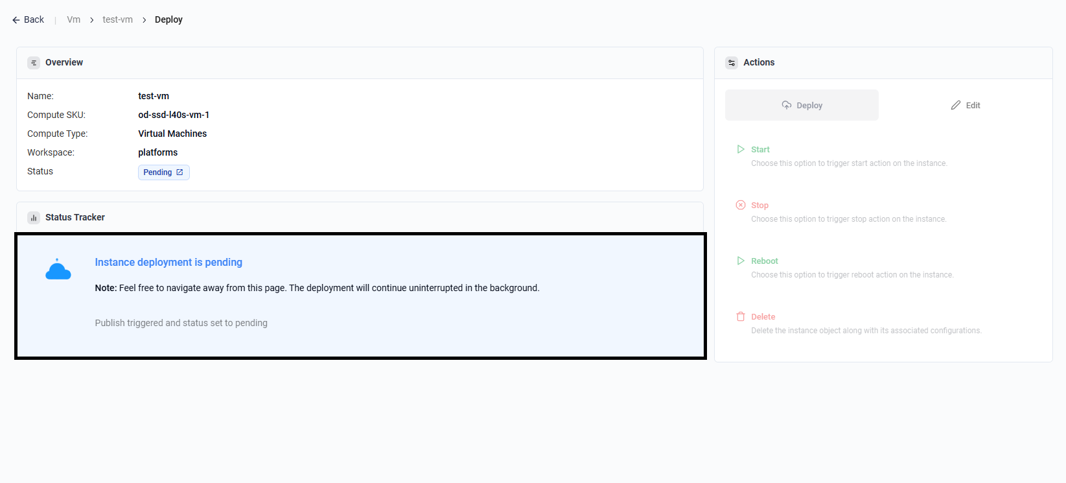The height and width of the screenshot is (483, 1066).
Task: Click the Start play icon
Action: tap(741, 149)
